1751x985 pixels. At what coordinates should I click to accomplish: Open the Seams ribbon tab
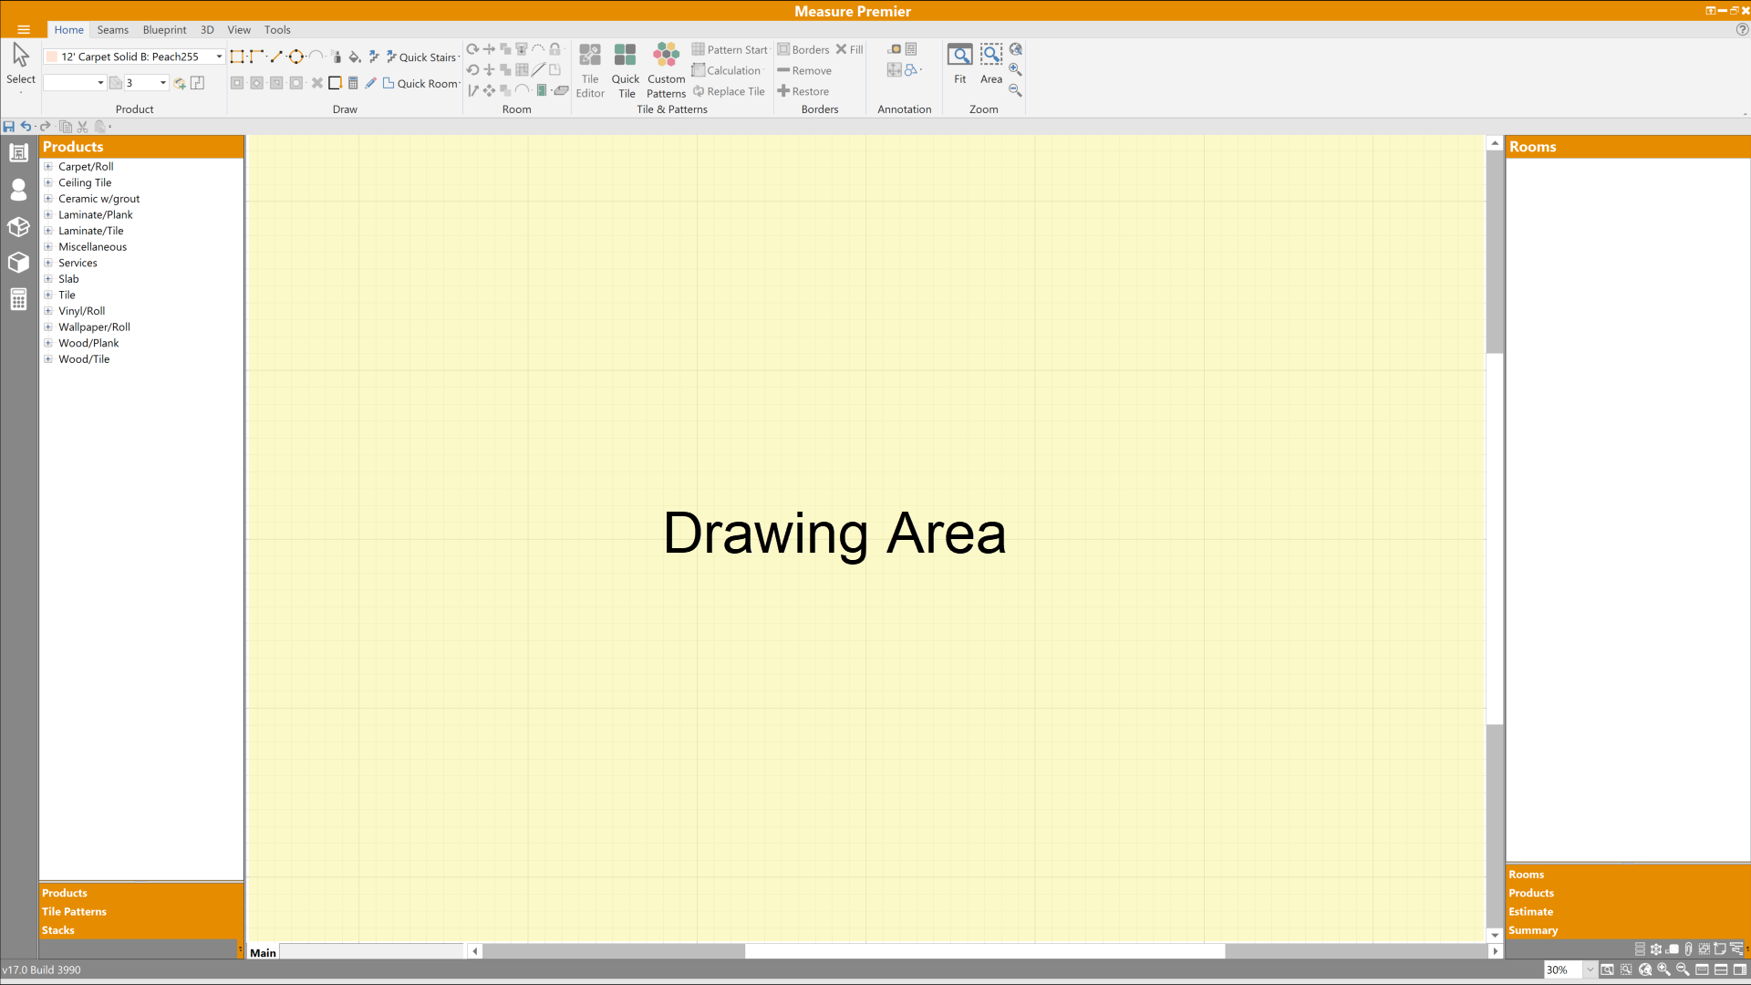click(x=112, y=29)
